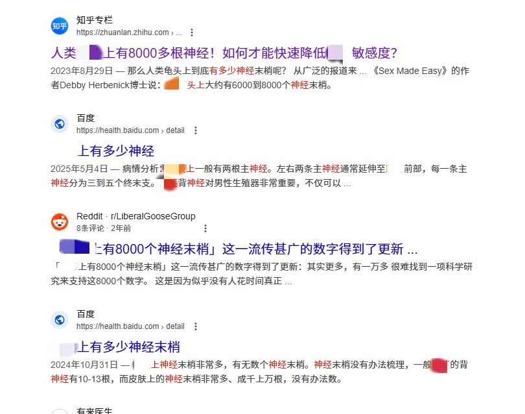The width and height of the screenshot is (525, 414).
Task: Open Zhihu title link about 8000多根神经
Action: click(224, 53)
